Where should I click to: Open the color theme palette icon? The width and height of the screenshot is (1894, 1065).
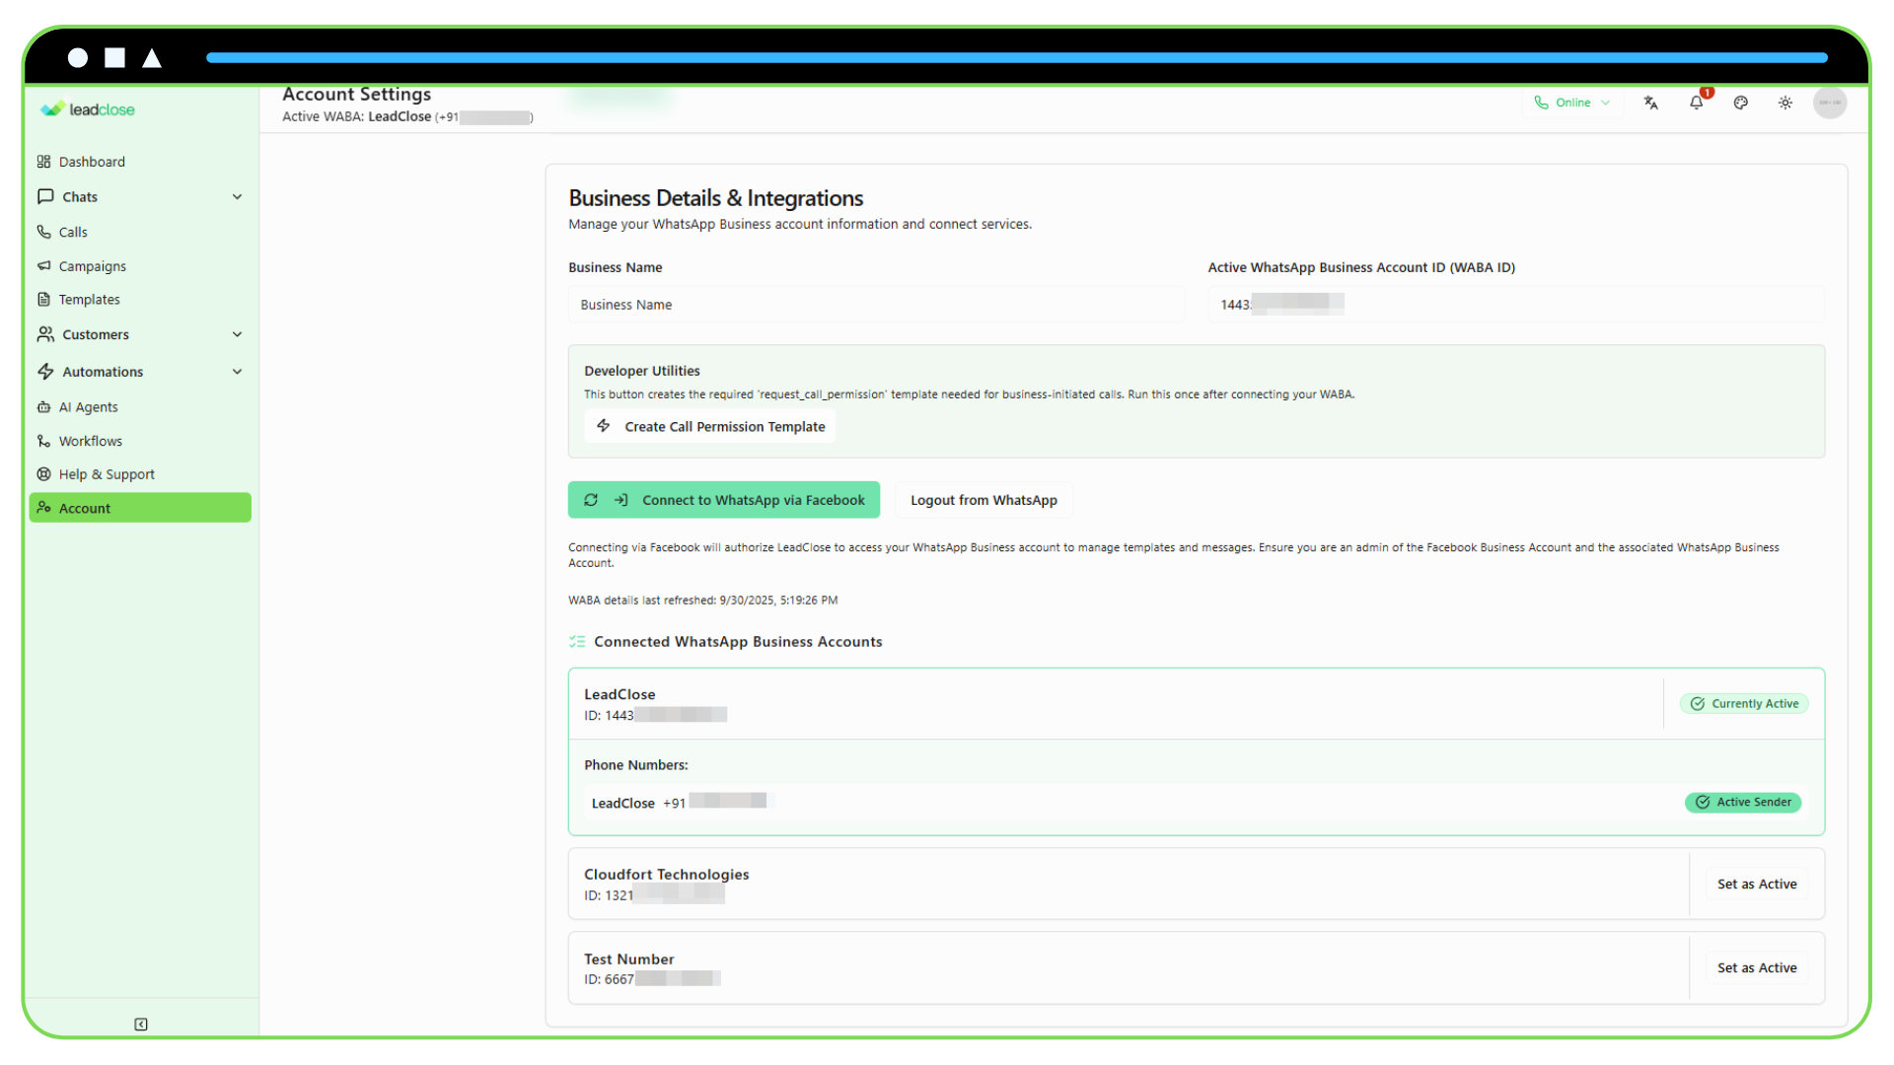click(1741, 103)
